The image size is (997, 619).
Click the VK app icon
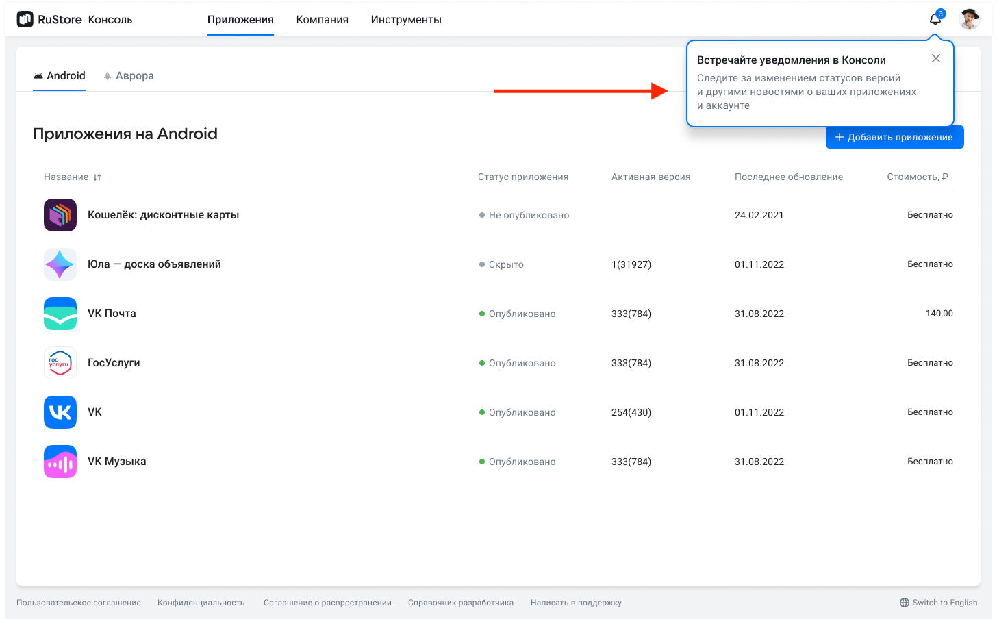pos(60,412)
